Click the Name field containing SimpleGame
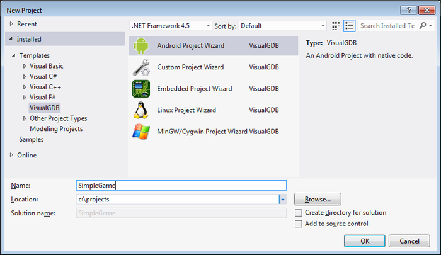This screenshot has width=441, height=255. [181, 186]
